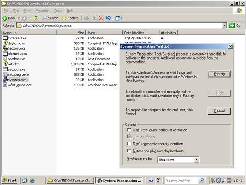Click the Factory button in Sysprep dialog

(x=219, y=74)
